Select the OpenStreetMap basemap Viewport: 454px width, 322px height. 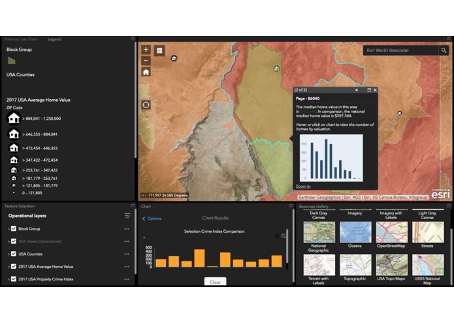pyautogui.click(x=391, y=232)
